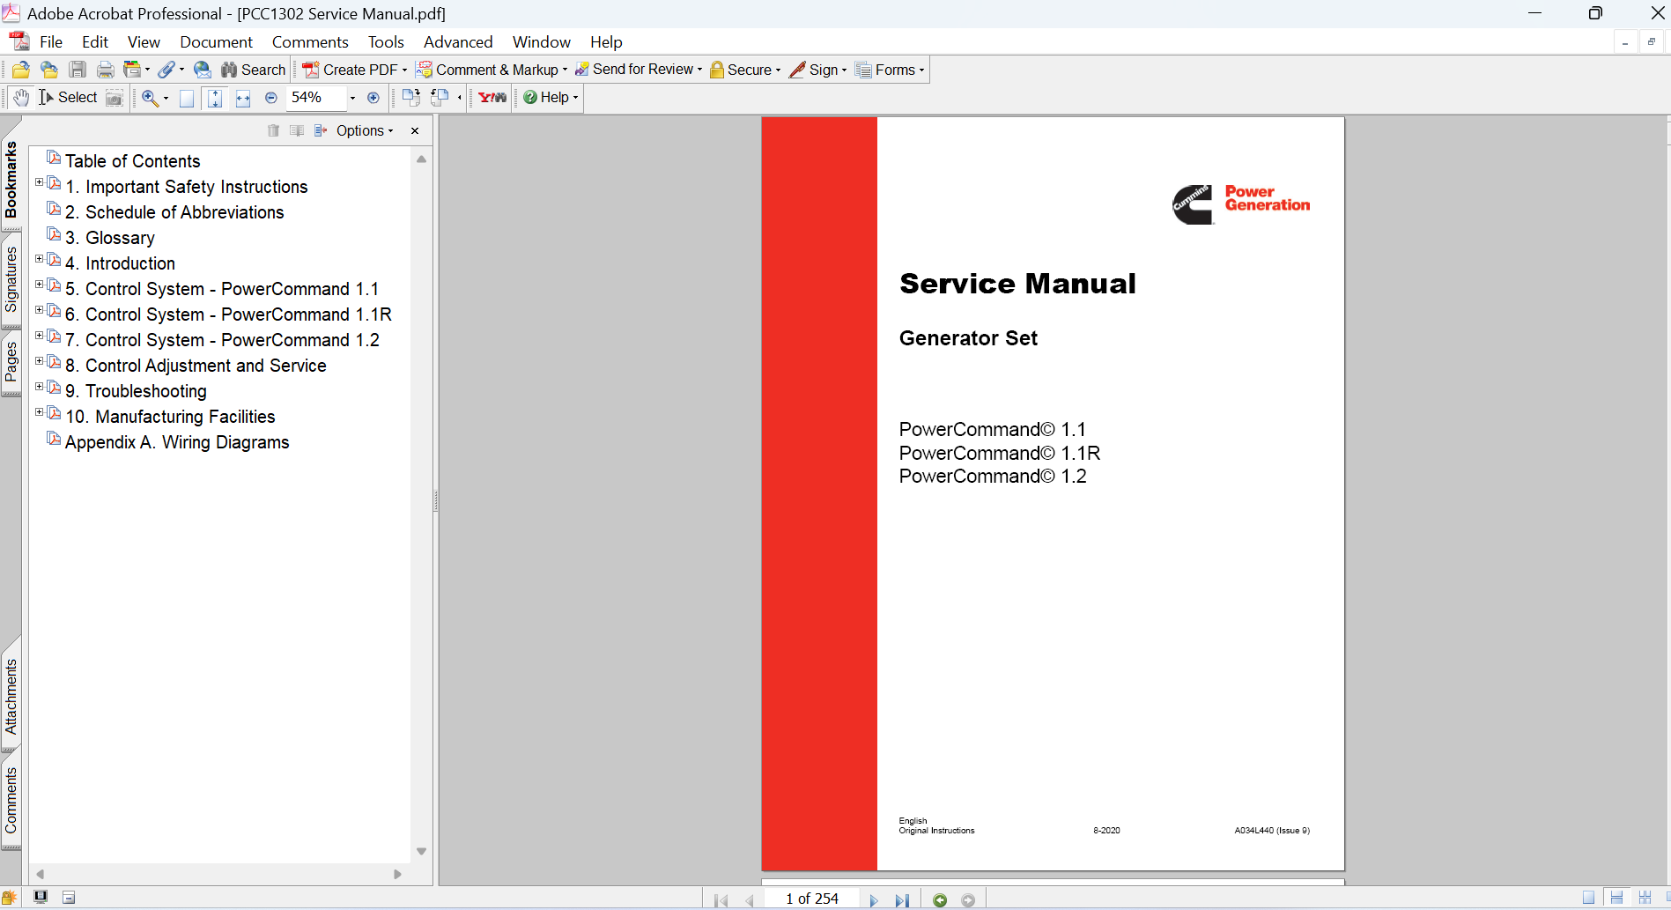The width and height of the screenshot is (1671, 910).
Task: Go to first page arrow
Action: 721,900
